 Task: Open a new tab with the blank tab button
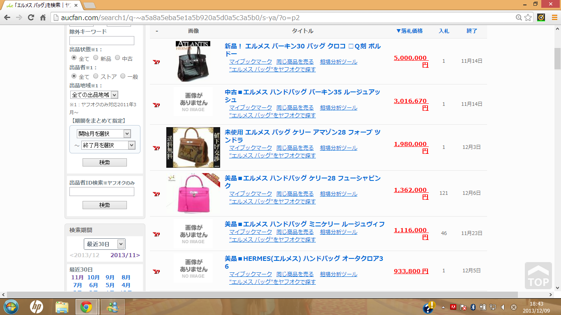pos(90,5)
